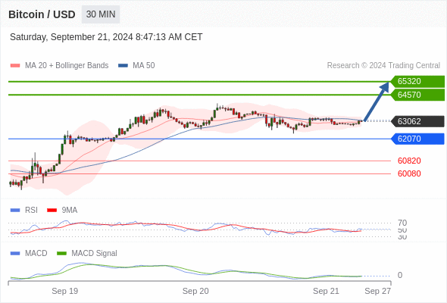
Task: Select the 62070 blue pivot tag
Action: (417, 139)
